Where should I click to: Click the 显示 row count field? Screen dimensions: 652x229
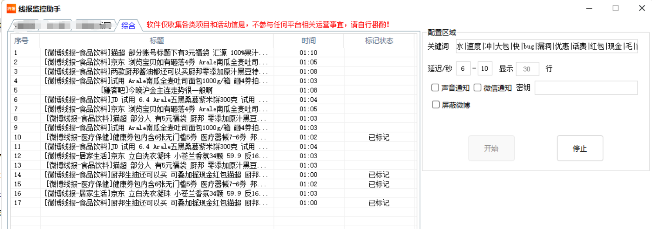click(527, 69)
